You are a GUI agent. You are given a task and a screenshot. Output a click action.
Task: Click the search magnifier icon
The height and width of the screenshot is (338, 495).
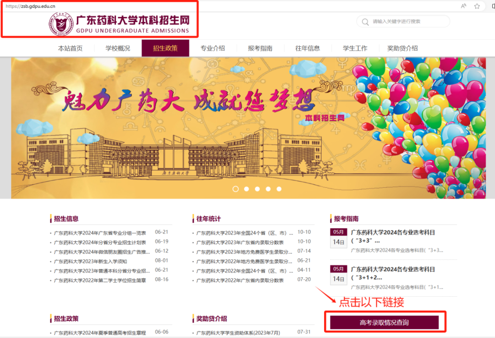pos(365,22)
